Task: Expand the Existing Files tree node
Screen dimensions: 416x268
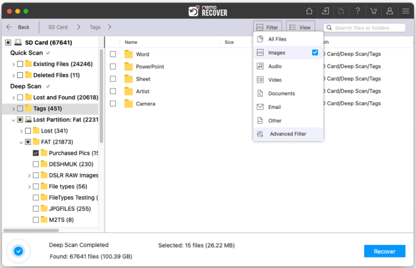Action: point(14,64)
